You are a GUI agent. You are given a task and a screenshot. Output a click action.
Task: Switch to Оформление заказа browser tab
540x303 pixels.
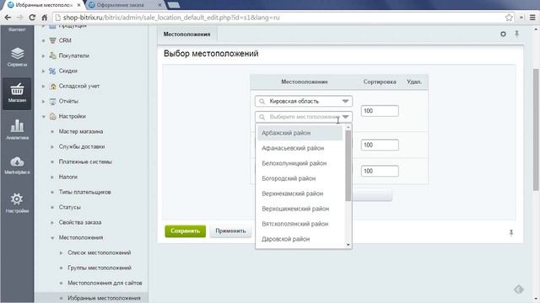[x=120, y=5]
